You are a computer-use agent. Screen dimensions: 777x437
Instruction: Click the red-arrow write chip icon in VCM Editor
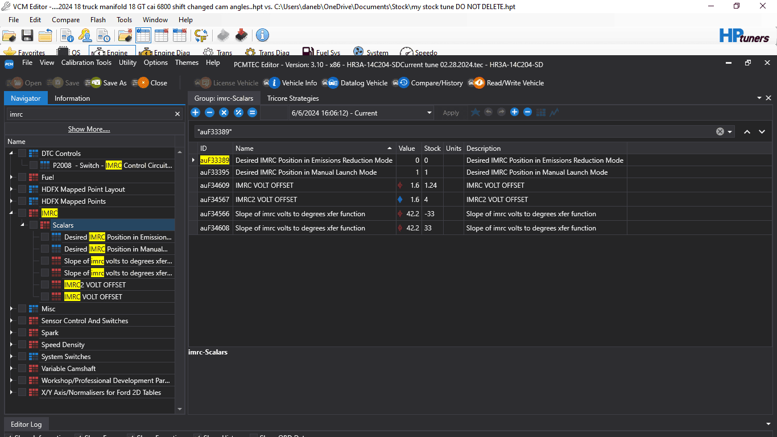[242, 35]
